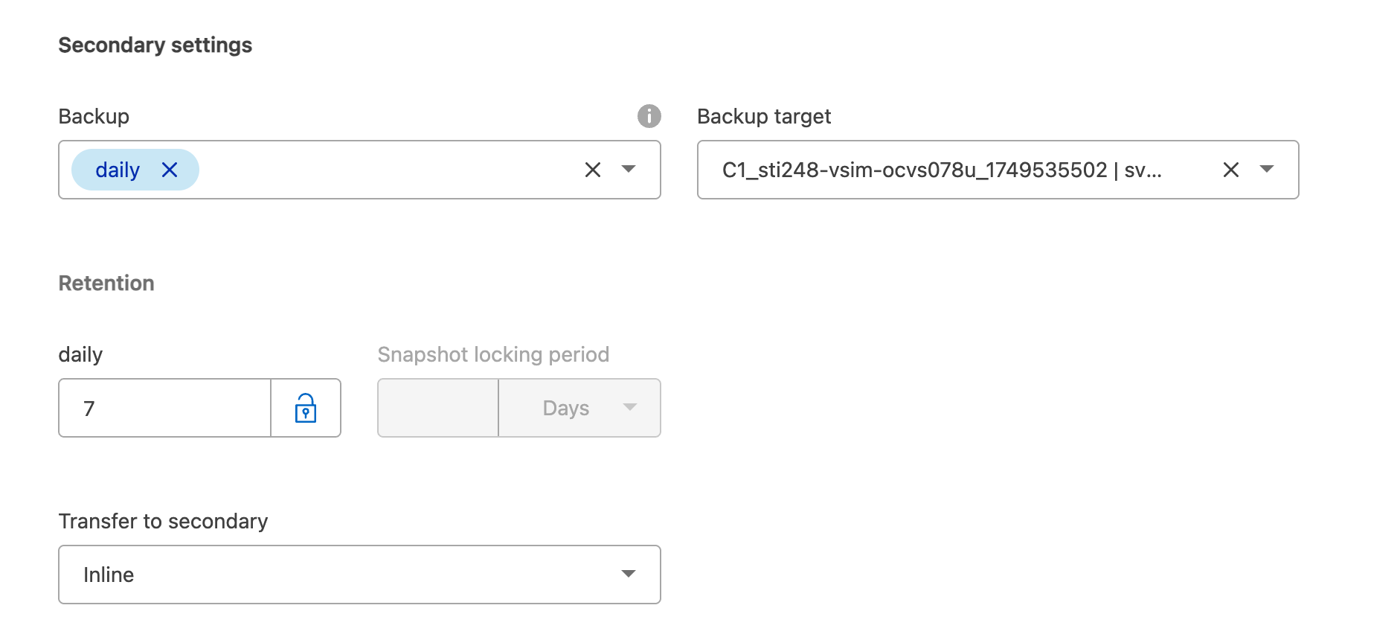Screen dimensions: 1397x643
Task: Click the C1_sti248-vsim backup target text
Action: point(942,170)
